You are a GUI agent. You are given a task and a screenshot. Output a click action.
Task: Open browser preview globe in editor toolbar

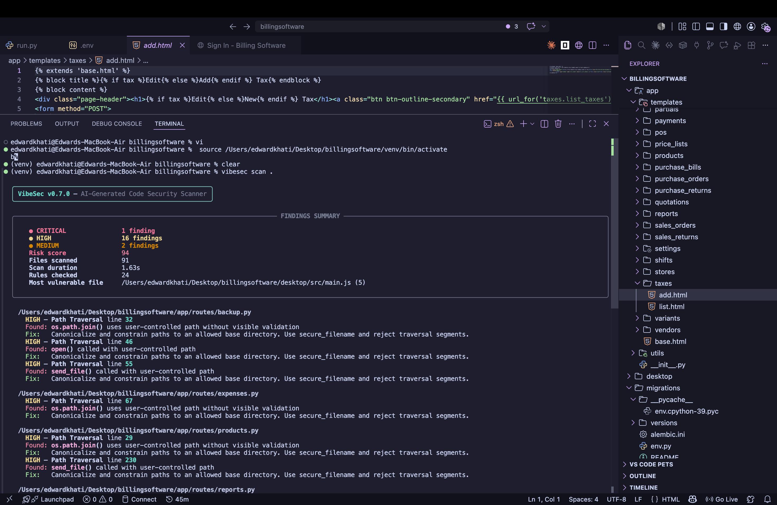[579, 45]
